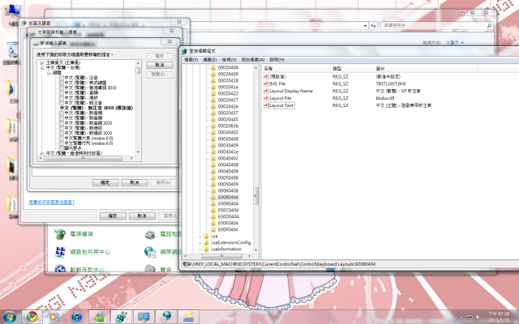The width and height of the screenshot is (519, 324).
Task: Check 中文 (繁體) - 美式鍵盤
Action: 62,83
